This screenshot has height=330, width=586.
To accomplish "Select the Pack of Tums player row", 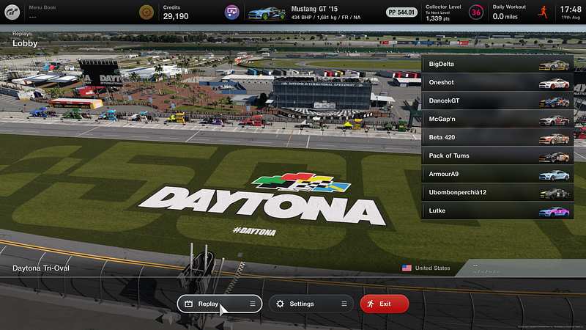I will (x=497, y=155).
